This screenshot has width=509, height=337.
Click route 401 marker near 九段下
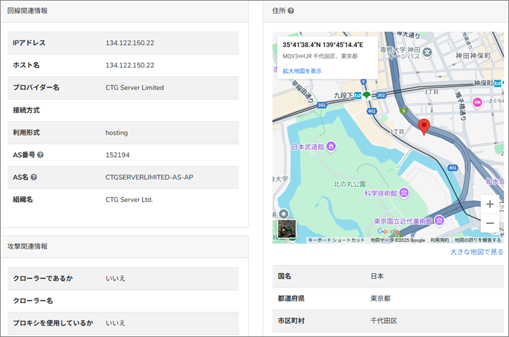click(372, 111)
